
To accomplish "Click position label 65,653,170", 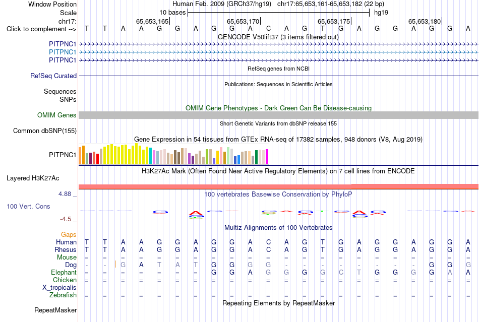I will [x=243, y=21].
